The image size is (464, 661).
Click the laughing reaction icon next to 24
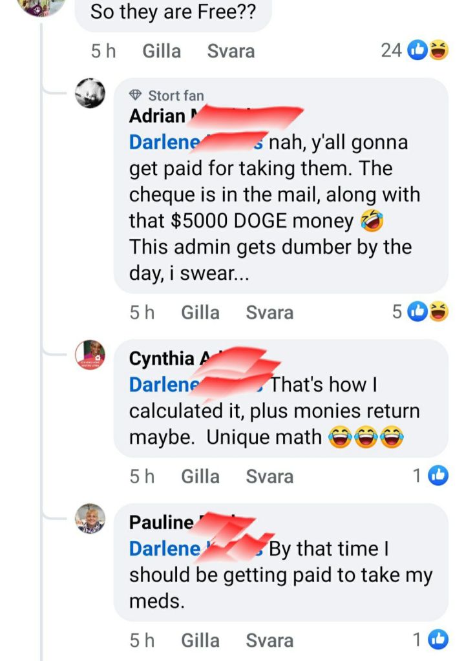[439, 50]
